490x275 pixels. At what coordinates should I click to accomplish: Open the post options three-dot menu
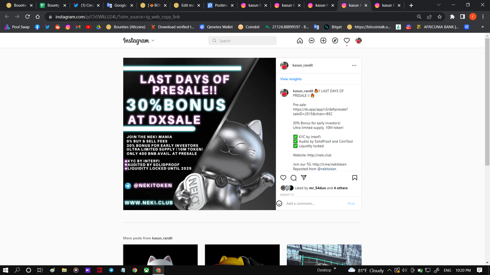[x=354, y=65]
